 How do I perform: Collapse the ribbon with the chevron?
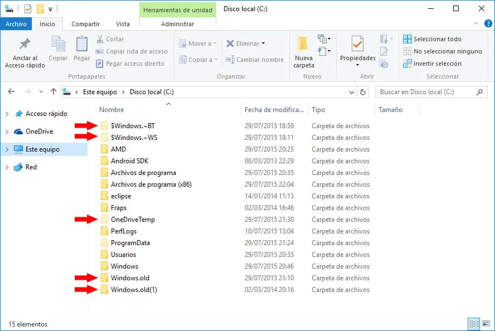click(x=475, y=23)
